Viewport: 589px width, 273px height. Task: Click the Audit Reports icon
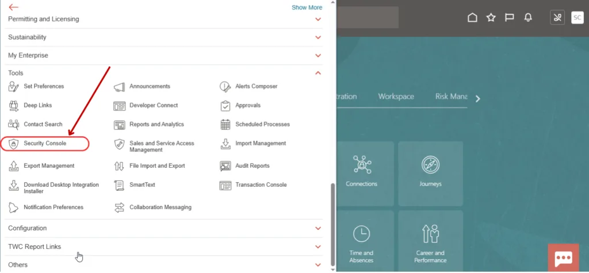(225, 166)
